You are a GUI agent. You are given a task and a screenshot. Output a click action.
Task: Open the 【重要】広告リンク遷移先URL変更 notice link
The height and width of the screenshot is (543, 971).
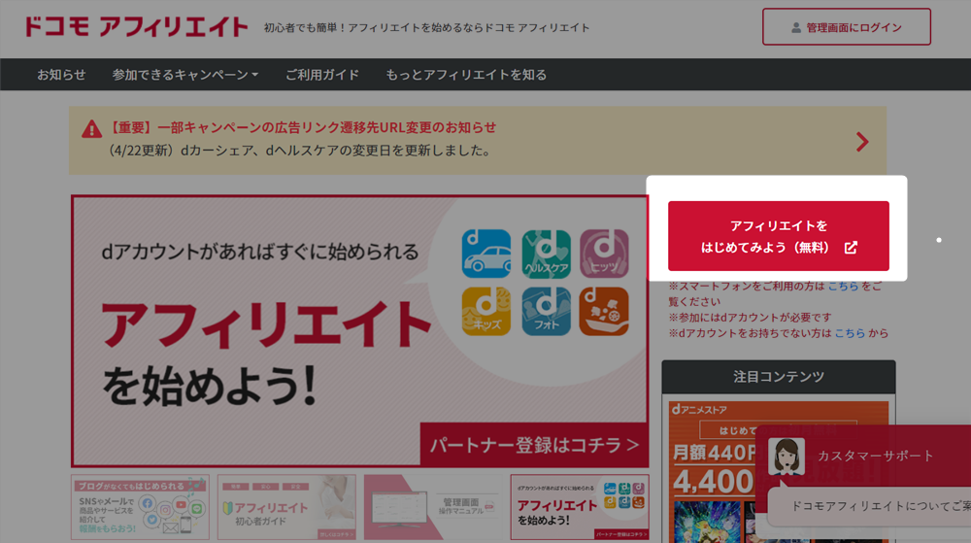click(302, 127)
